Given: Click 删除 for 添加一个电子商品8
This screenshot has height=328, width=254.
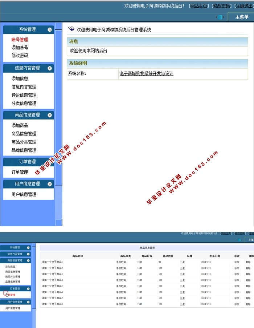Looking at the screenshot, I should coord(248,304).
